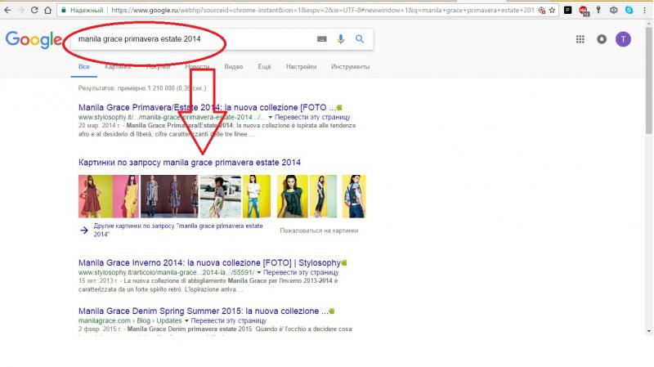The height and width of the screenshot is (367, 654).
Task: Click Другие картинки по запросу link
Action: [x=178, y=230]
